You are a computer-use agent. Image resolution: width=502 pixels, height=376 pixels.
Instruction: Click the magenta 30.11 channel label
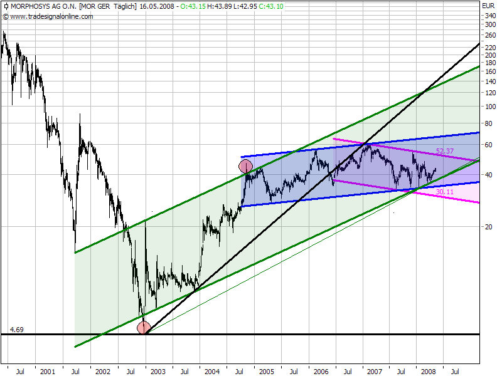[445, 192]
